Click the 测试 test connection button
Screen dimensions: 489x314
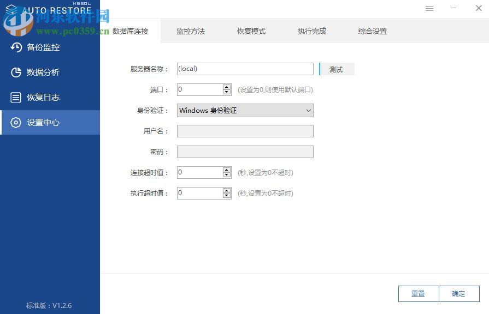[x=336, y=69]
